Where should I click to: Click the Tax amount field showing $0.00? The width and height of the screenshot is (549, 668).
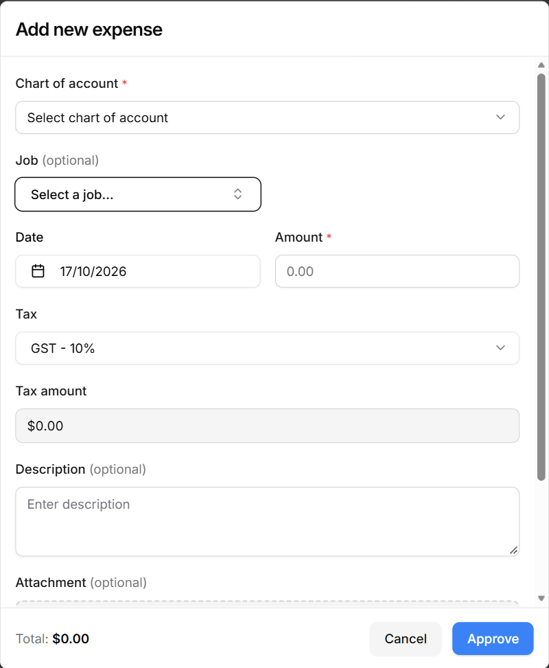[x=267, y=426]
